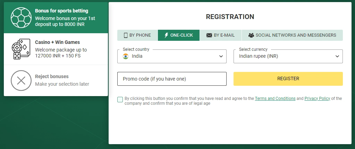Expand currency list using the chevron arrow
The width and height of the screenshot is (355, 149).
[x=337, y=56]
